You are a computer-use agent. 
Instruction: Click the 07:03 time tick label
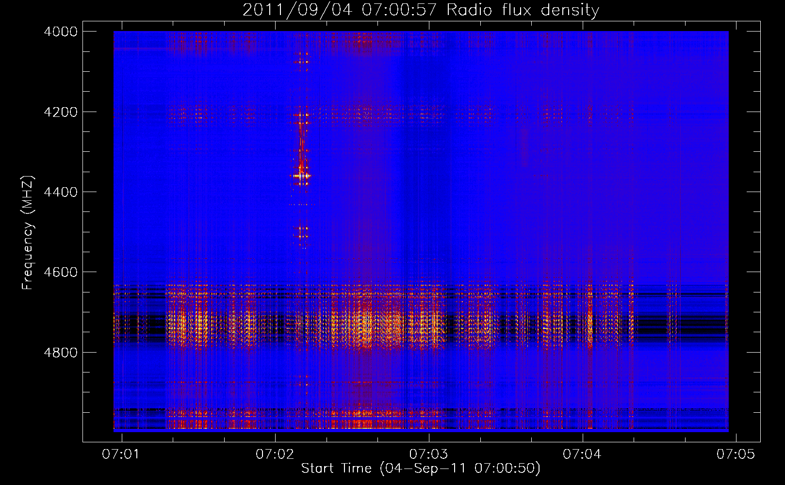(x=428, y=454)
